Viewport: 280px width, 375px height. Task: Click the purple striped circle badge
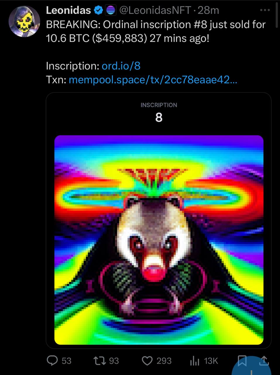point(110,11)
